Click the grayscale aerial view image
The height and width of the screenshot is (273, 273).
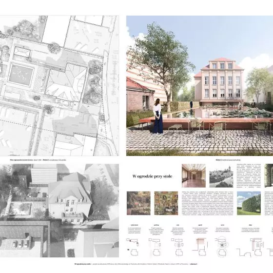click(x=59, y=211)
